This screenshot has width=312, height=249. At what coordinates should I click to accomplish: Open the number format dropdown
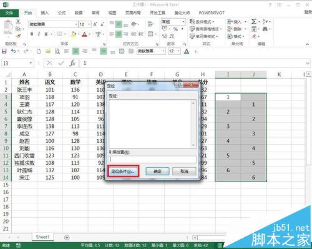183,22
